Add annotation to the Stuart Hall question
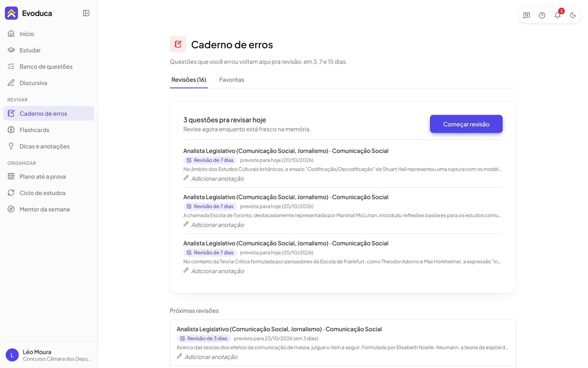 pos(214,178)
